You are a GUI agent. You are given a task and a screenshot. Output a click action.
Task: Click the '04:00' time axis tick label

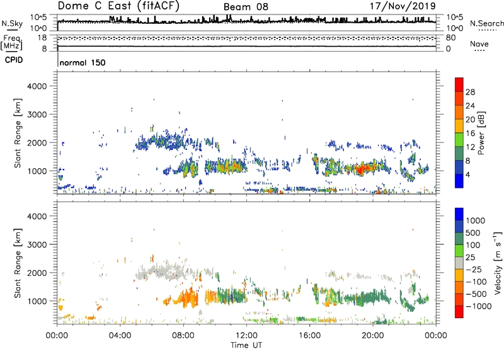tap(120, 336)
